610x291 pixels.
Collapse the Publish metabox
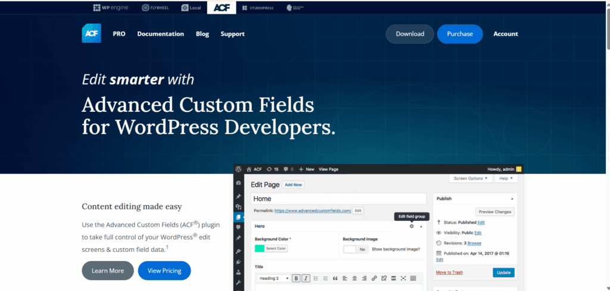click(512, 199)
